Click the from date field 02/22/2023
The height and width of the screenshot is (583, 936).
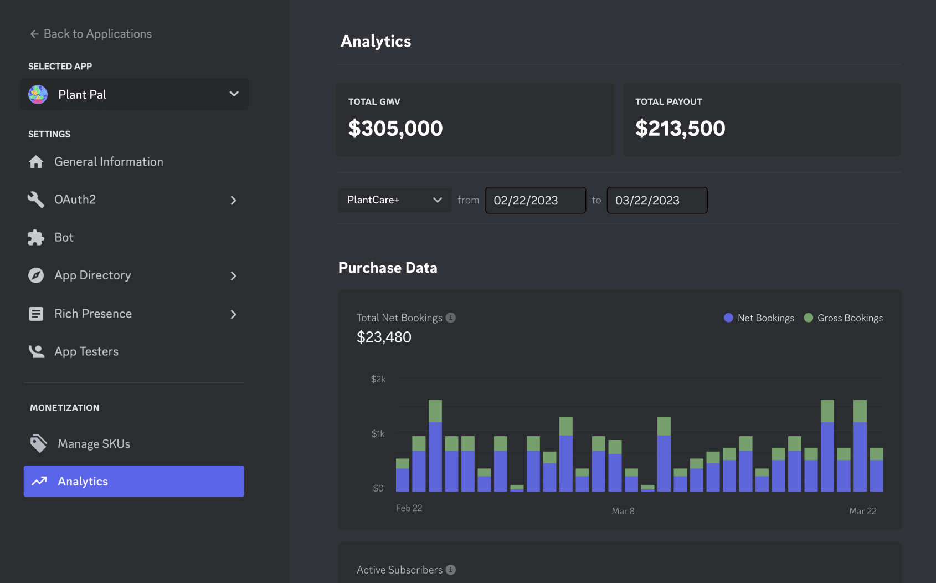pos(535,200)
